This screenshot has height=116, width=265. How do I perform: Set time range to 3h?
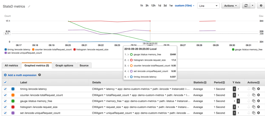pyautogui.click(x=147, y=6)
